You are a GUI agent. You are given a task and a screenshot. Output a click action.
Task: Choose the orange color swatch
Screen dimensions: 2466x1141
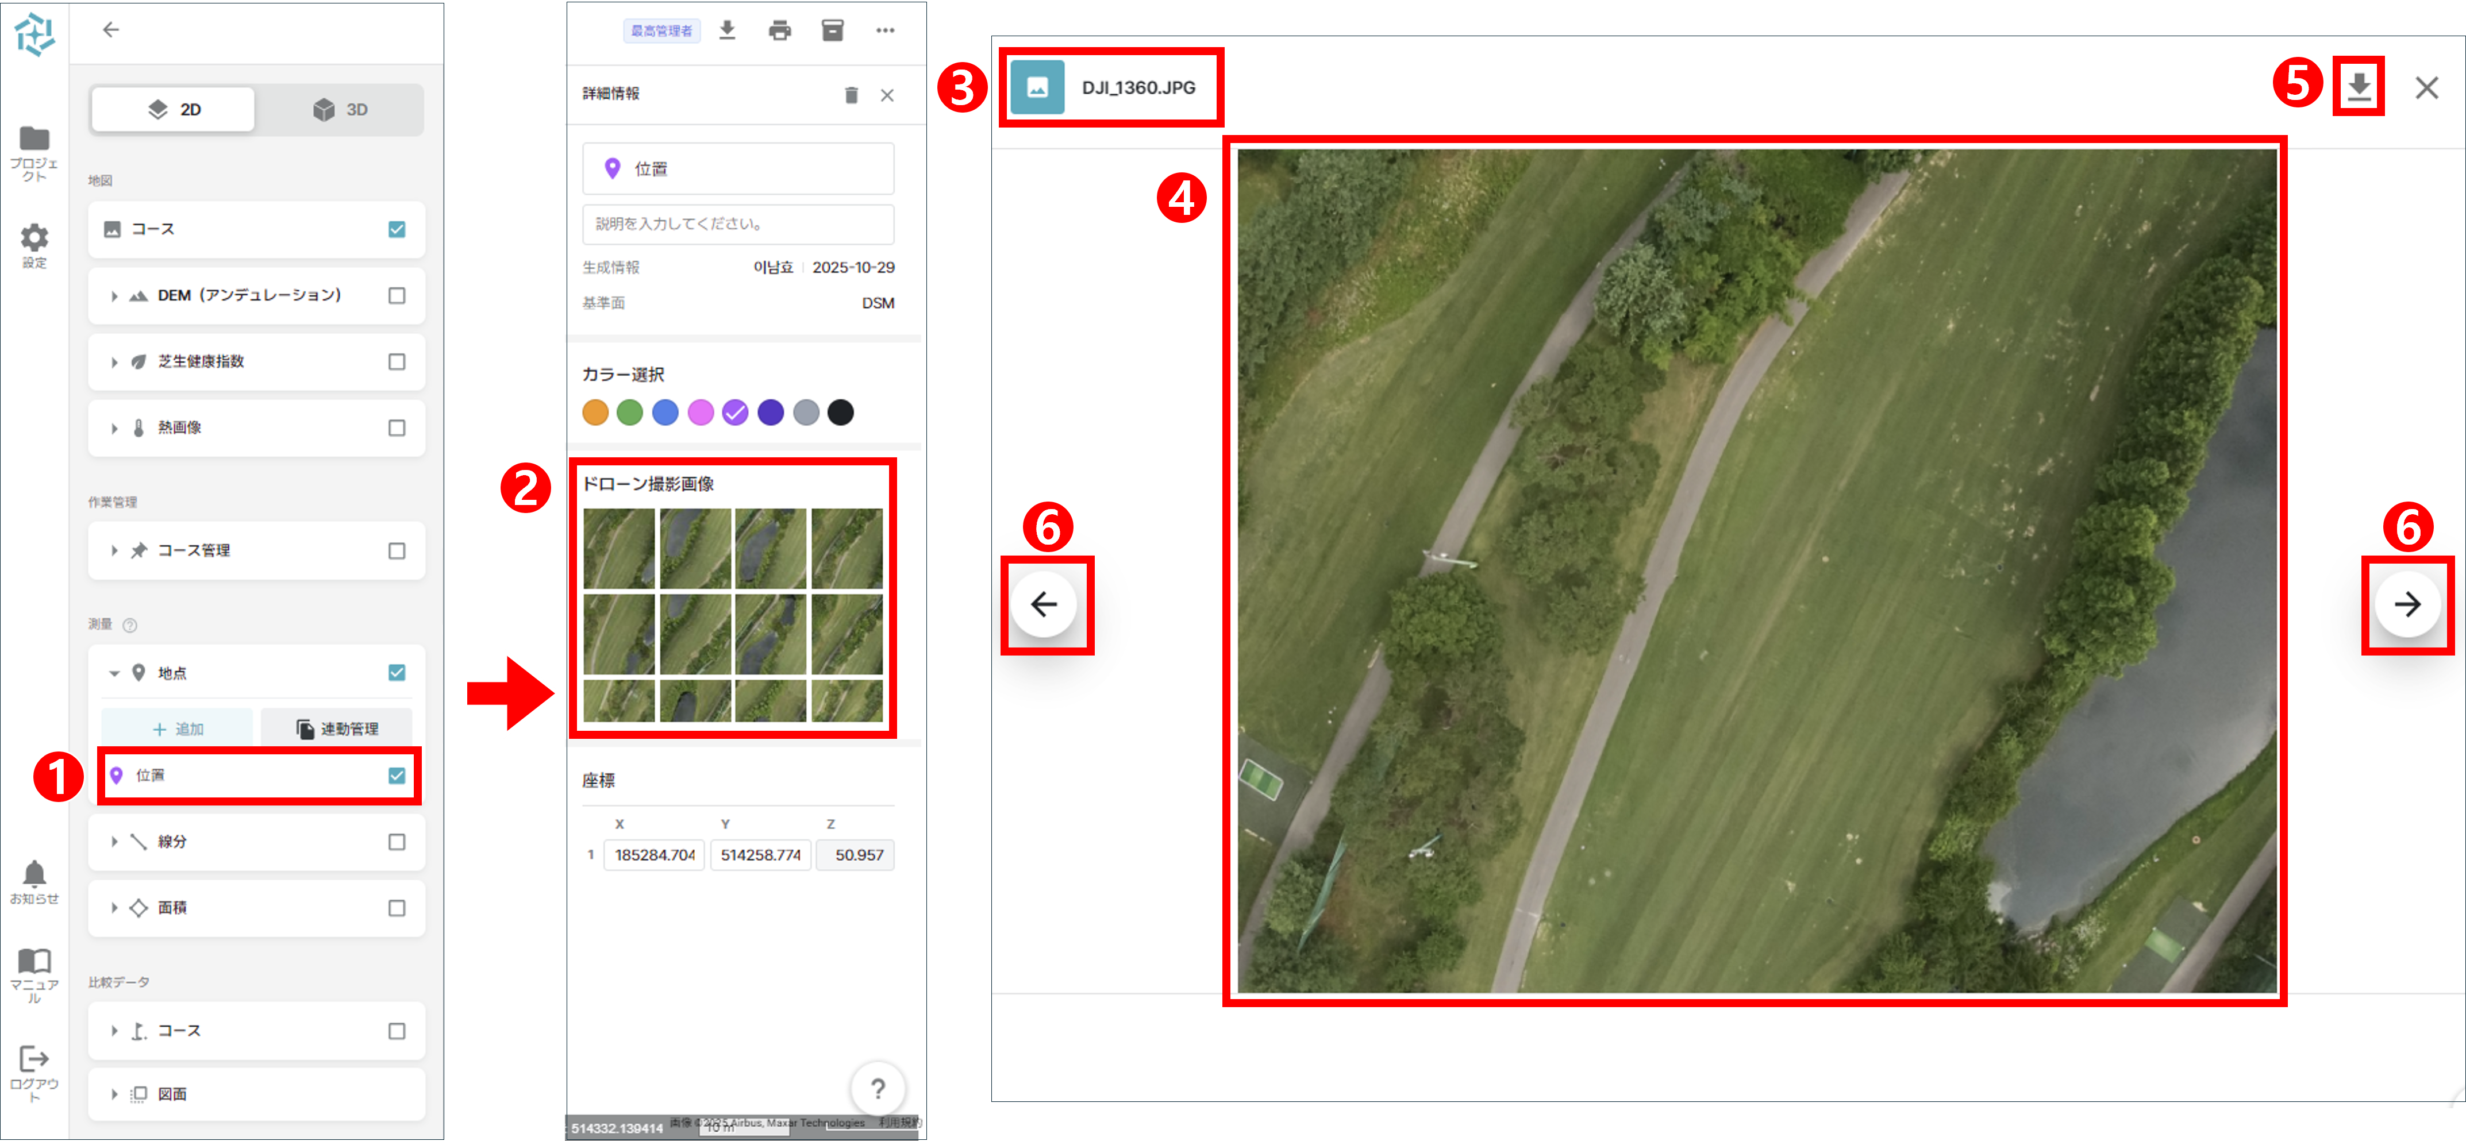(x=594, y=413)
